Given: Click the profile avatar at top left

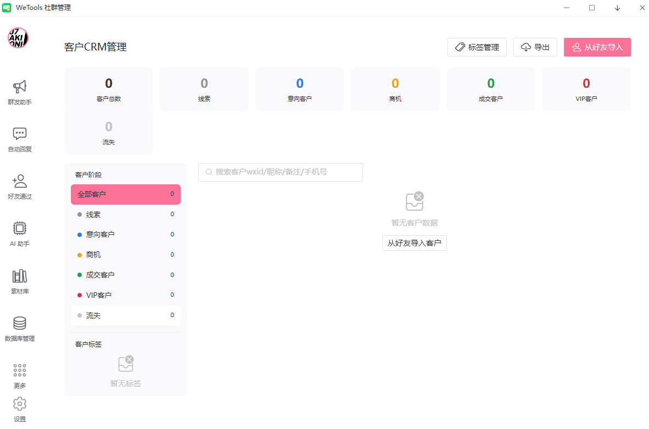Looking at the screenshot, I should 18,38.
